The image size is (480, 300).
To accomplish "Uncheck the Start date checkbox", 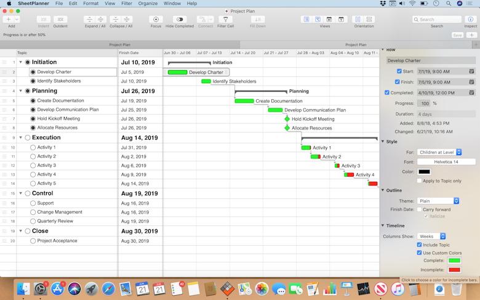I will click(399, 71).
